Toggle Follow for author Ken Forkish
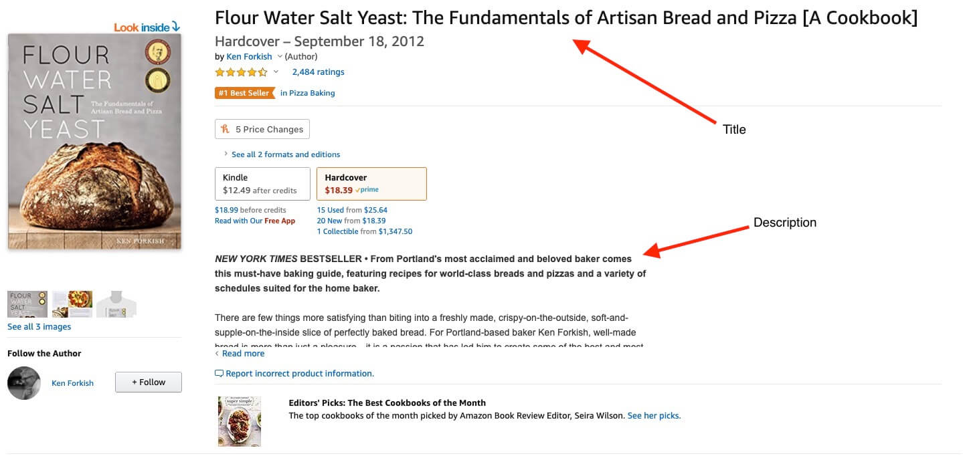The width and height of the screenshot is (963, 456). [x=148, y=382]
